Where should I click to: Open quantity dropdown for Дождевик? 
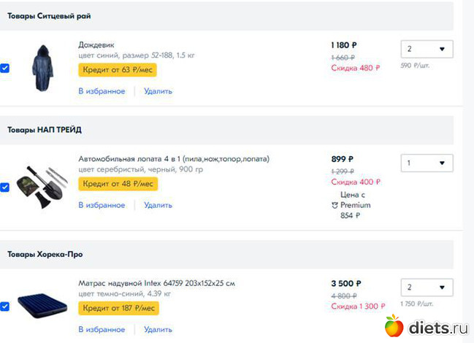tap(427, 49)
